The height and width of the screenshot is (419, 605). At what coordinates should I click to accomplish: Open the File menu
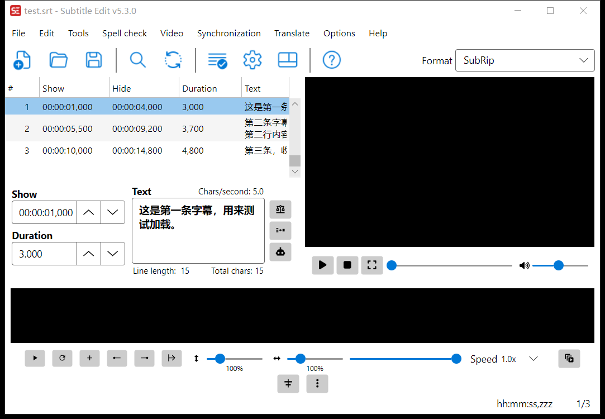point(18,33)
